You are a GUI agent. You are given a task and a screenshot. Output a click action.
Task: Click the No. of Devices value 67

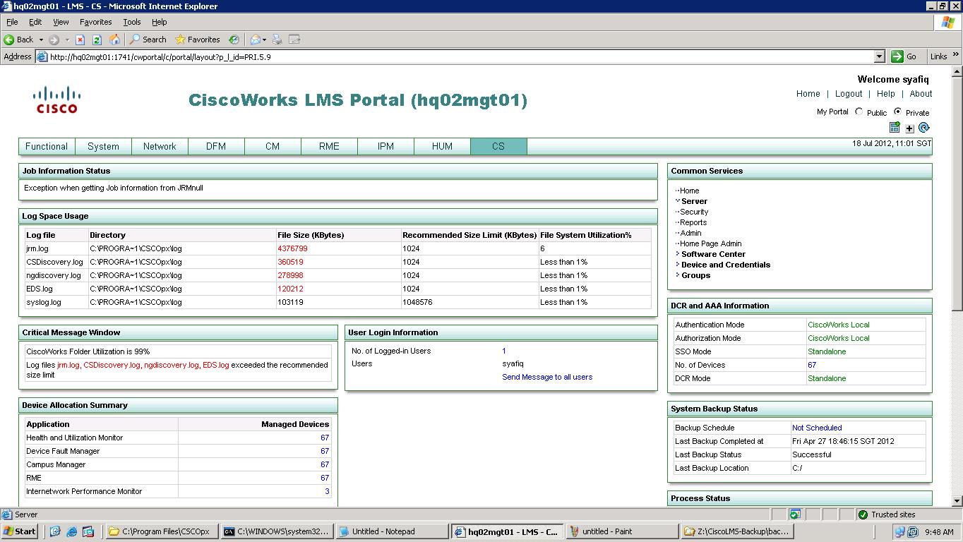tap(812, 365)
